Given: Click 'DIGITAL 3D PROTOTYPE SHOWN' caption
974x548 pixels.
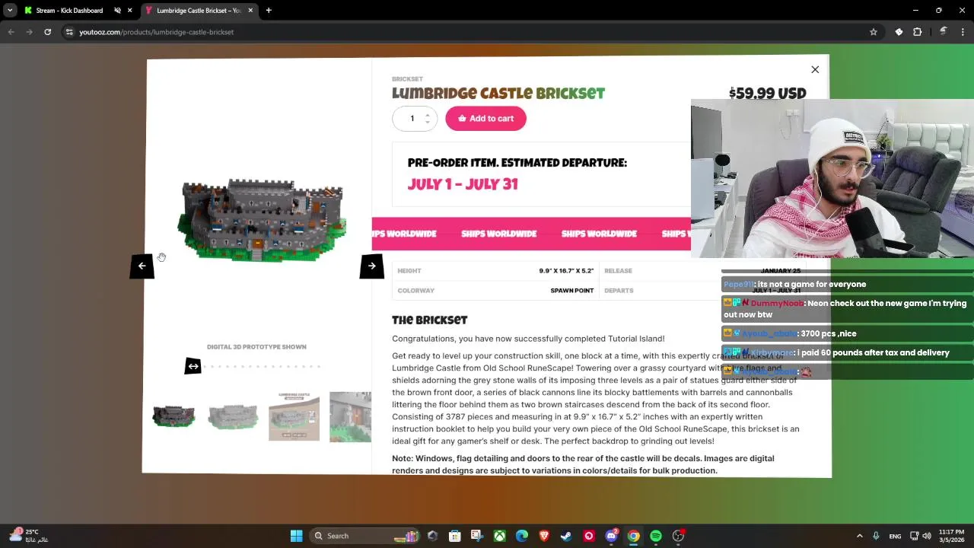Looking at the screenshot, I should (x=256, y=347).
